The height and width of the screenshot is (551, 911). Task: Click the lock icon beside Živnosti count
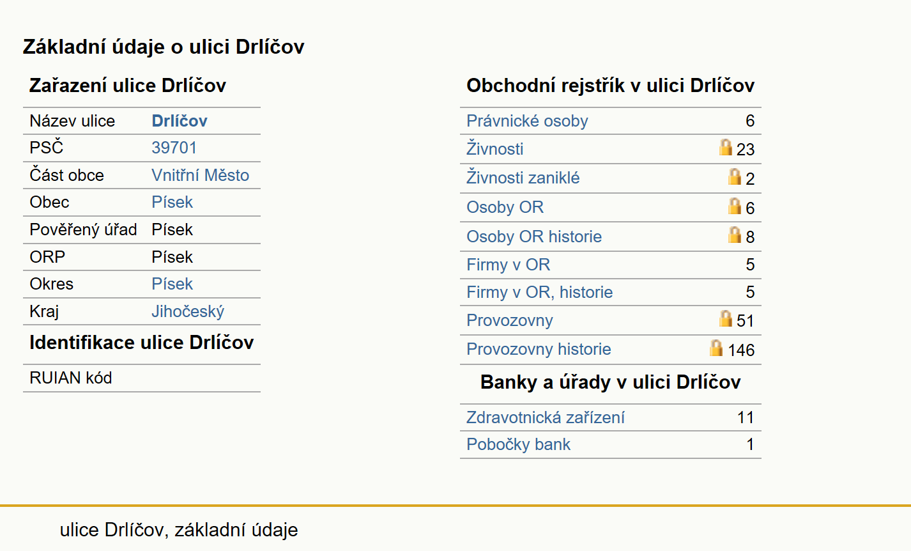click(x=725, y=147)
